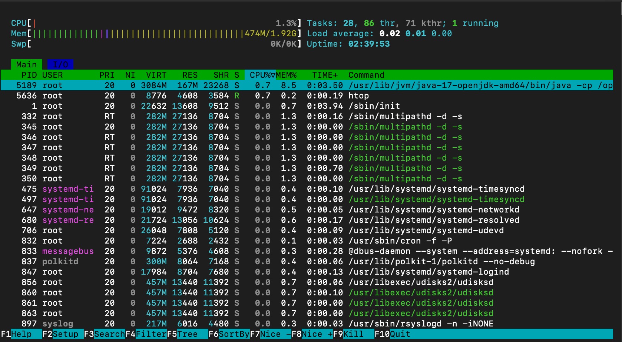622x342 pixels.
Task: Toggle F5 Tree view
Action: pos(188,334)
